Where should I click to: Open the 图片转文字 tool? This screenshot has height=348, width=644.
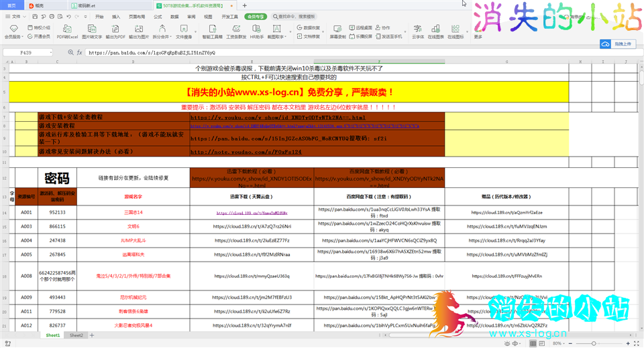(92, 31)
